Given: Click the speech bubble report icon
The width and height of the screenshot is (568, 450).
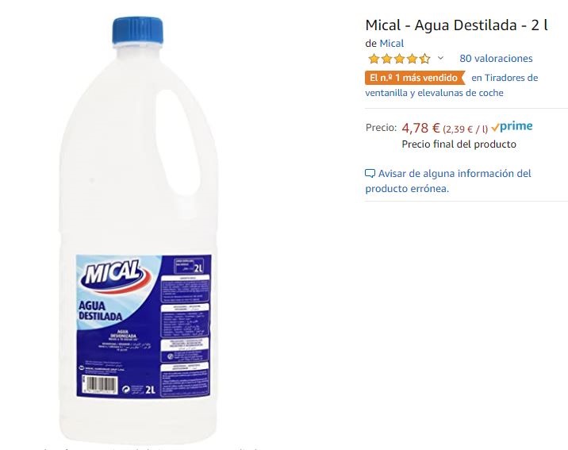Looking at the screenshot, I should pyautogui.click(x=370, y=174).
